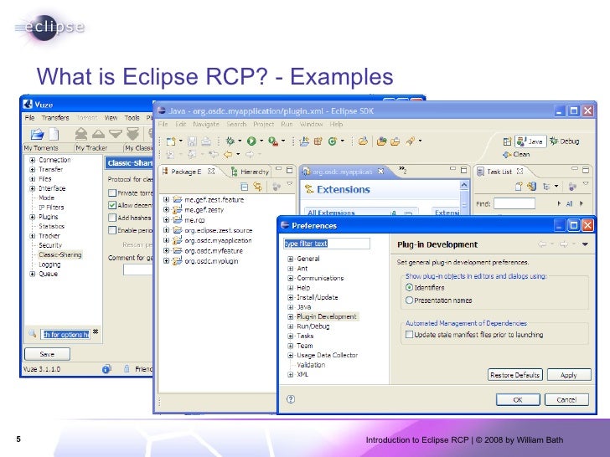Image resolution: width=610 pixels, height=457 pixels.
Task: Expand the General preferences node
Action: 290,259
